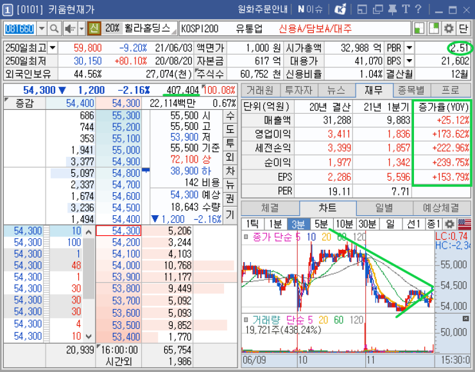This screenshot has height=372, width=475.
Task: Open 원화주문안내 link in title bar
Action: click(x=263, y=10)
